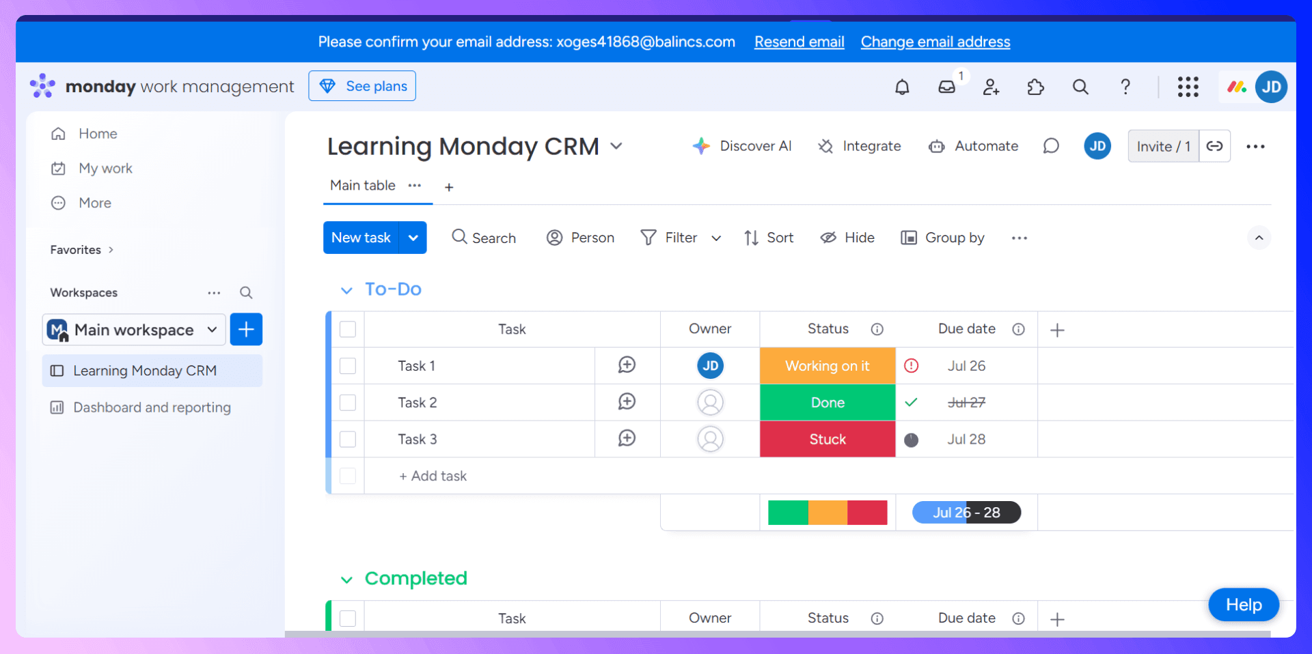Collapse the To-Do group
This screenshot has width=1312, height=654.
(x=346, y=290)
